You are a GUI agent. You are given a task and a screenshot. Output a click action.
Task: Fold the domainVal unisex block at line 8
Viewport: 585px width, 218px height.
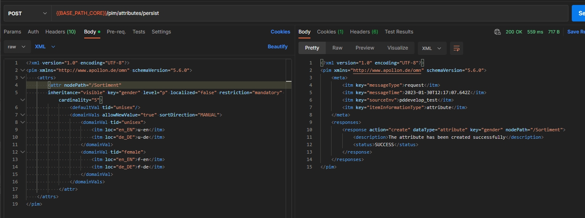22,122
